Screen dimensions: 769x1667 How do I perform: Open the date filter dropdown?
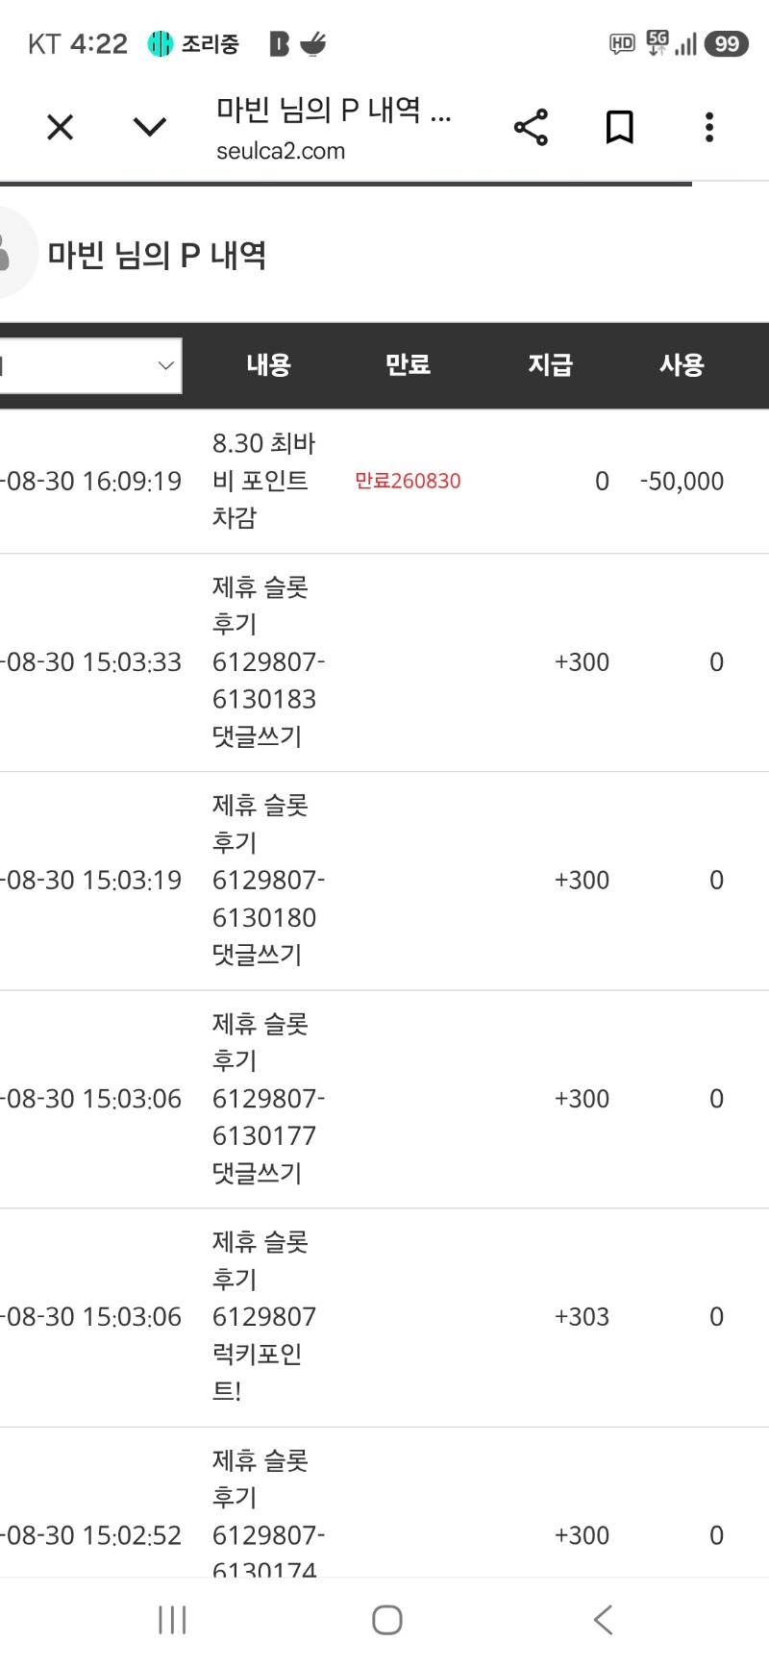[90, 365]
